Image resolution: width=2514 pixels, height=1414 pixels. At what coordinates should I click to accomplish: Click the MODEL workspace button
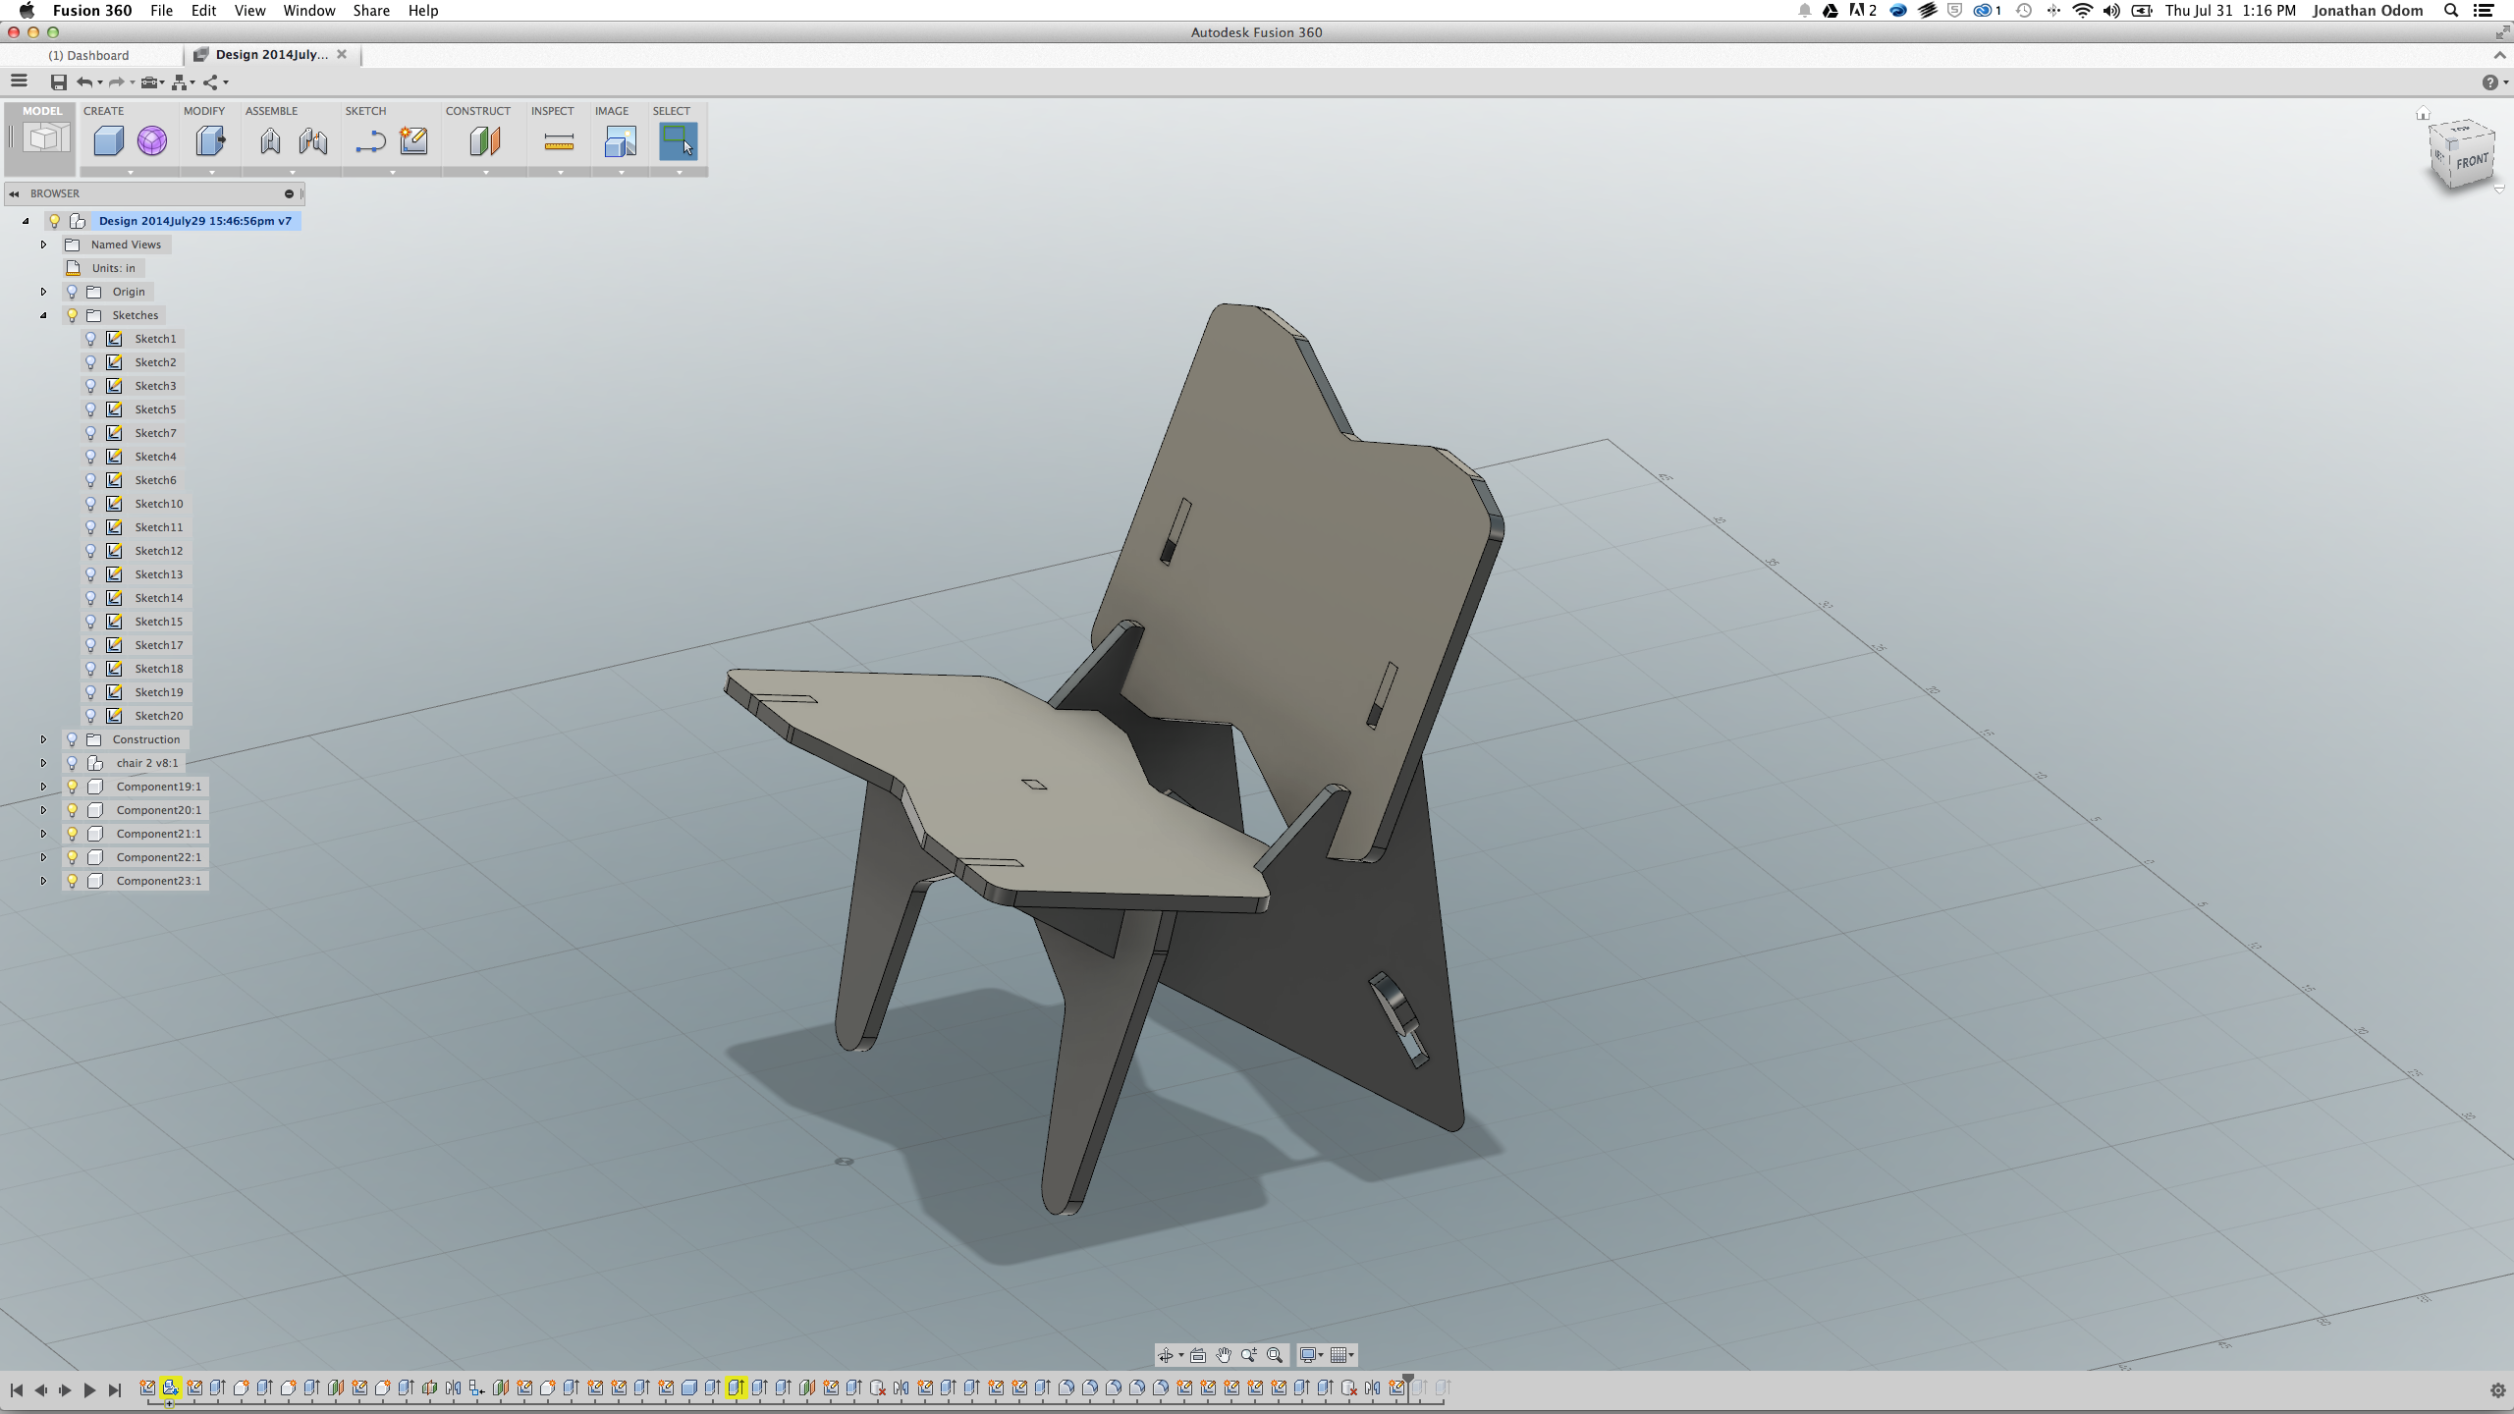pos(41,136)
